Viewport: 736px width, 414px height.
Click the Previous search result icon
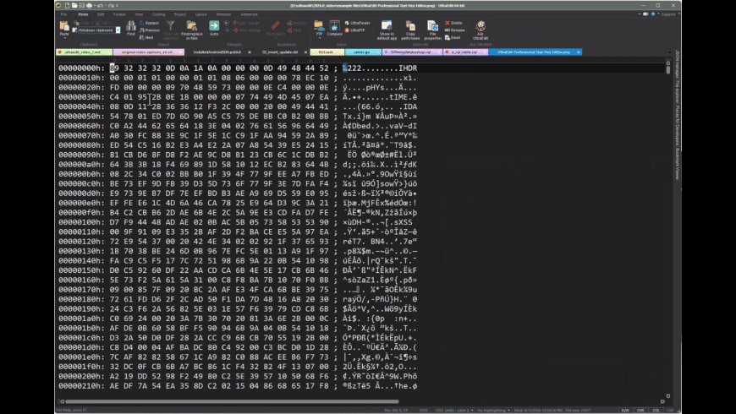point(142,30)
